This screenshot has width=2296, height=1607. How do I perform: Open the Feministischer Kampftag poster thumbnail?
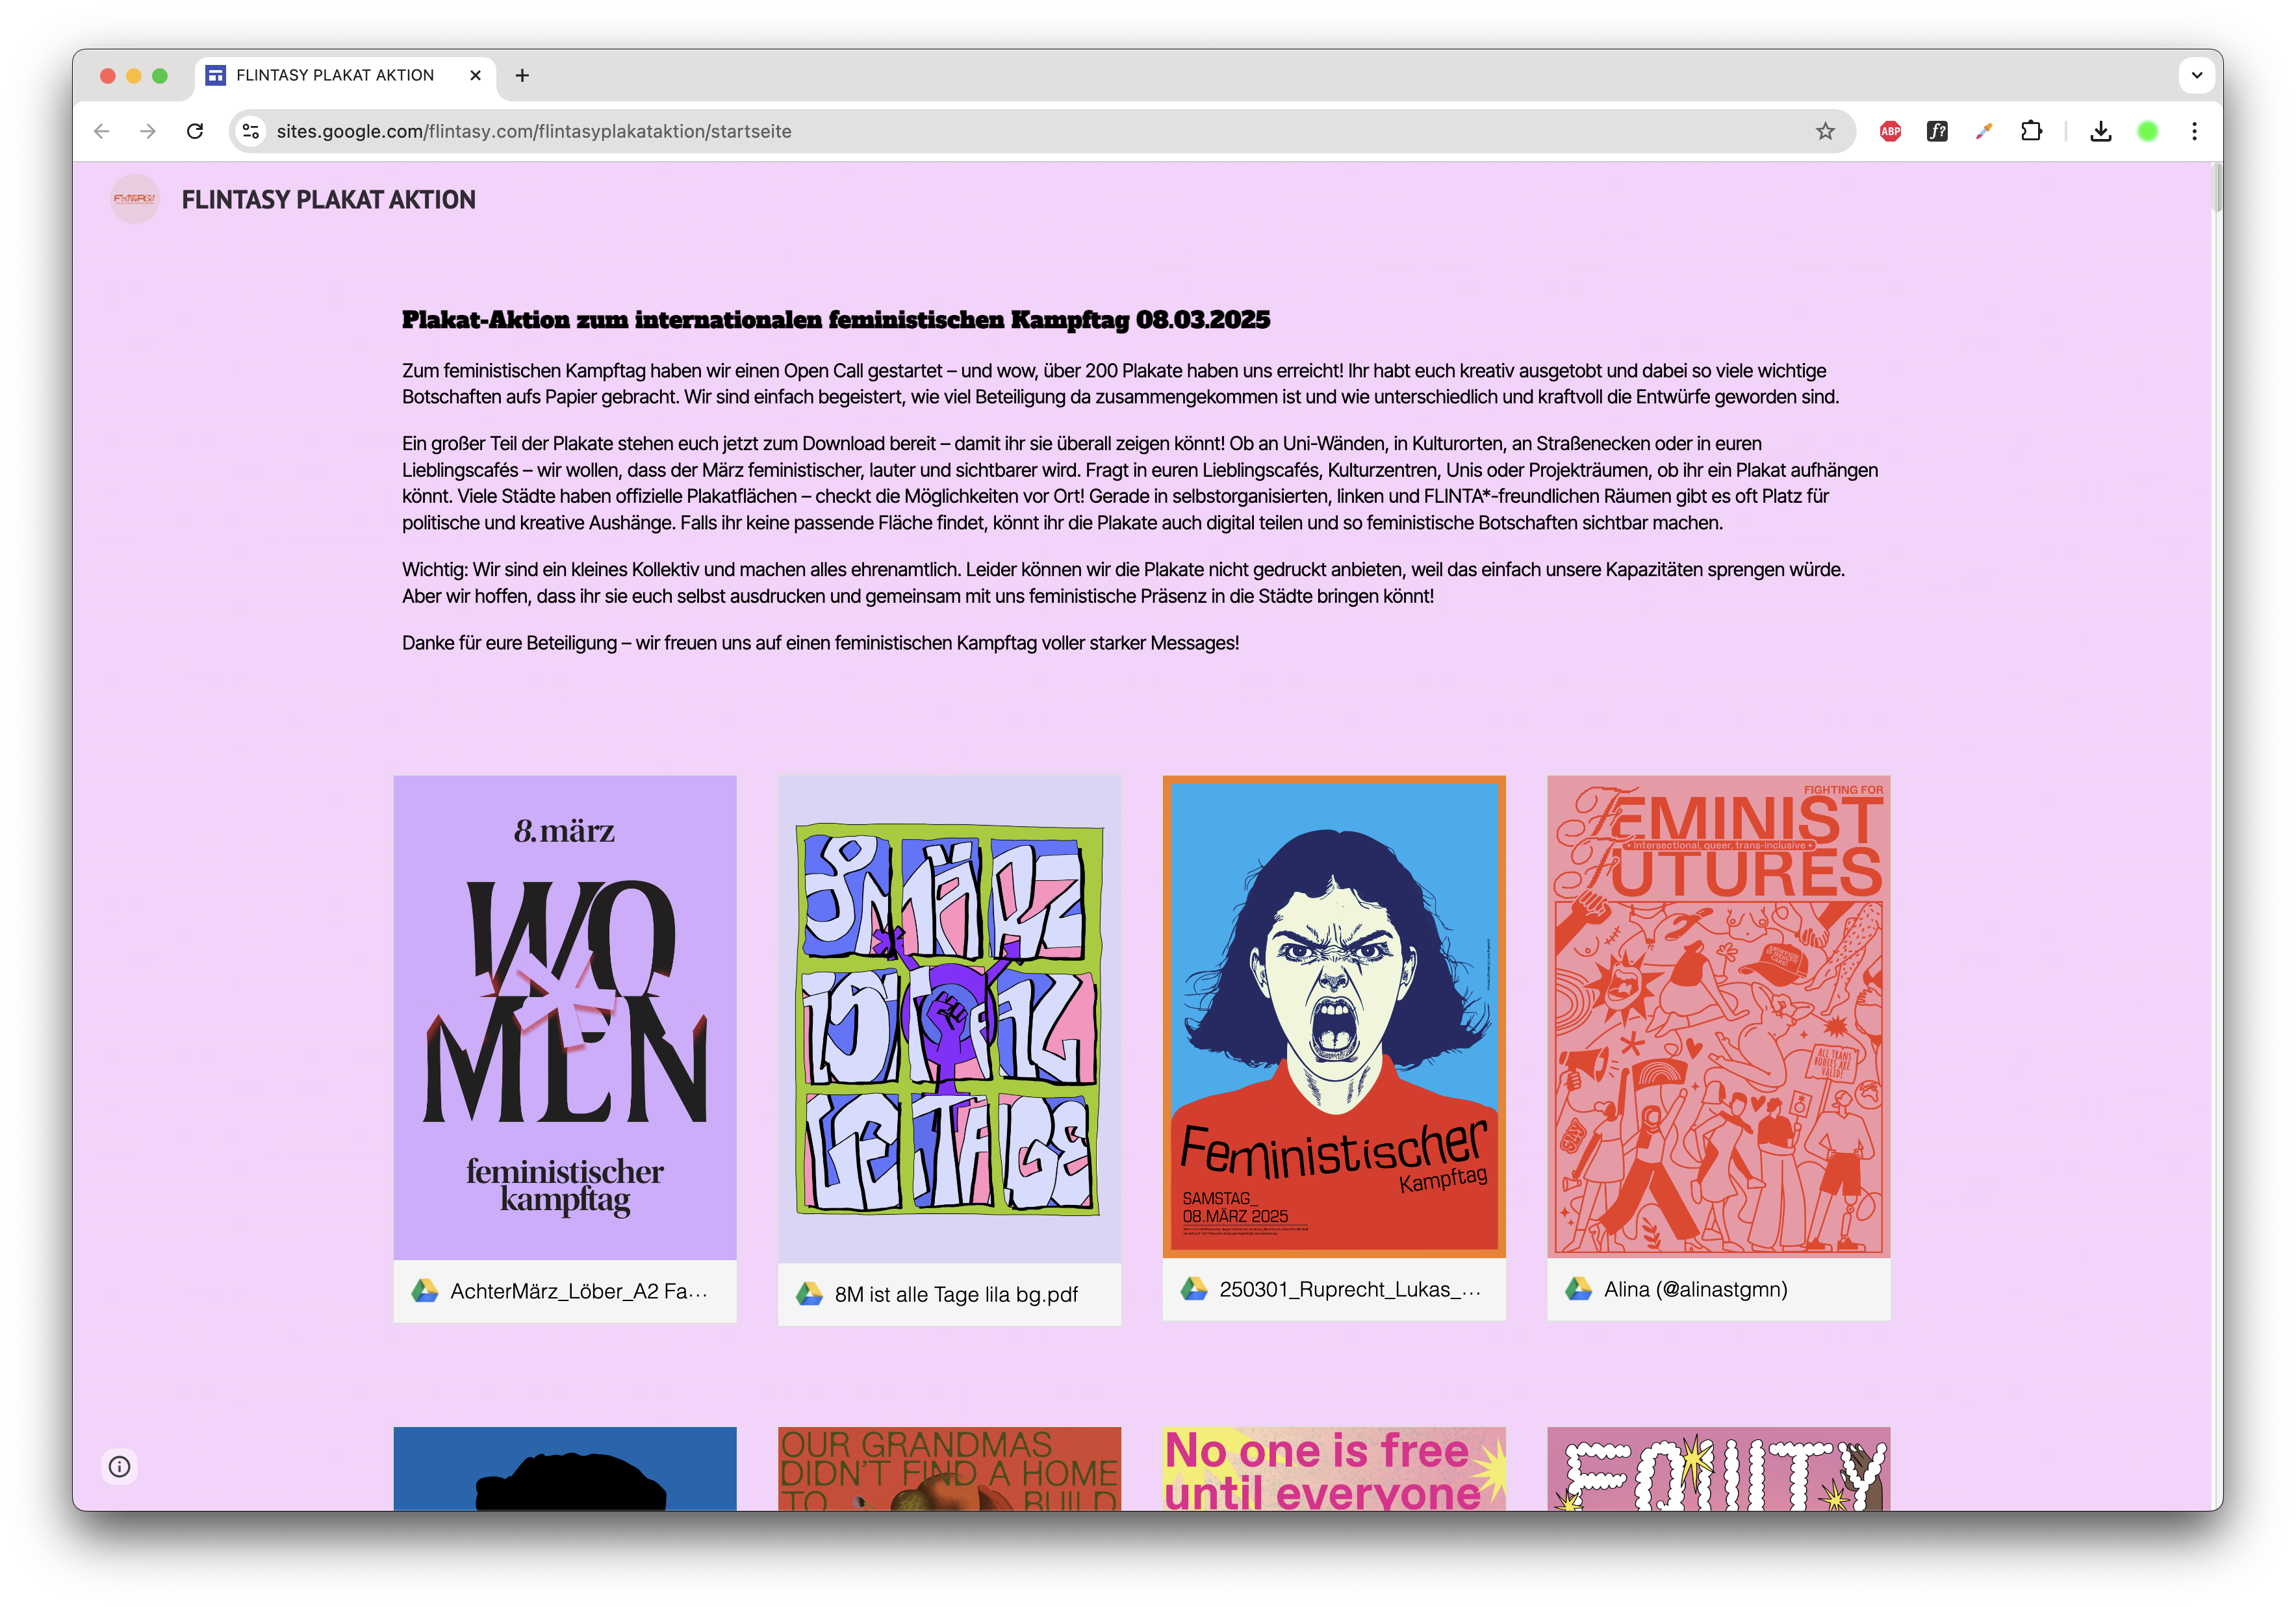point(1333,1015)
